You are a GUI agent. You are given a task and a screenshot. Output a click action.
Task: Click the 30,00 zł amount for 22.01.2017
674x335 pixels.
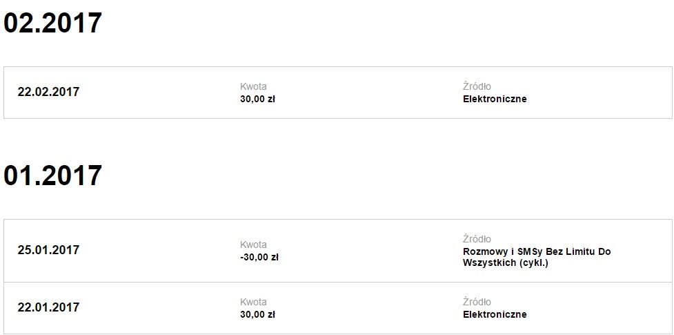(257, 314)
